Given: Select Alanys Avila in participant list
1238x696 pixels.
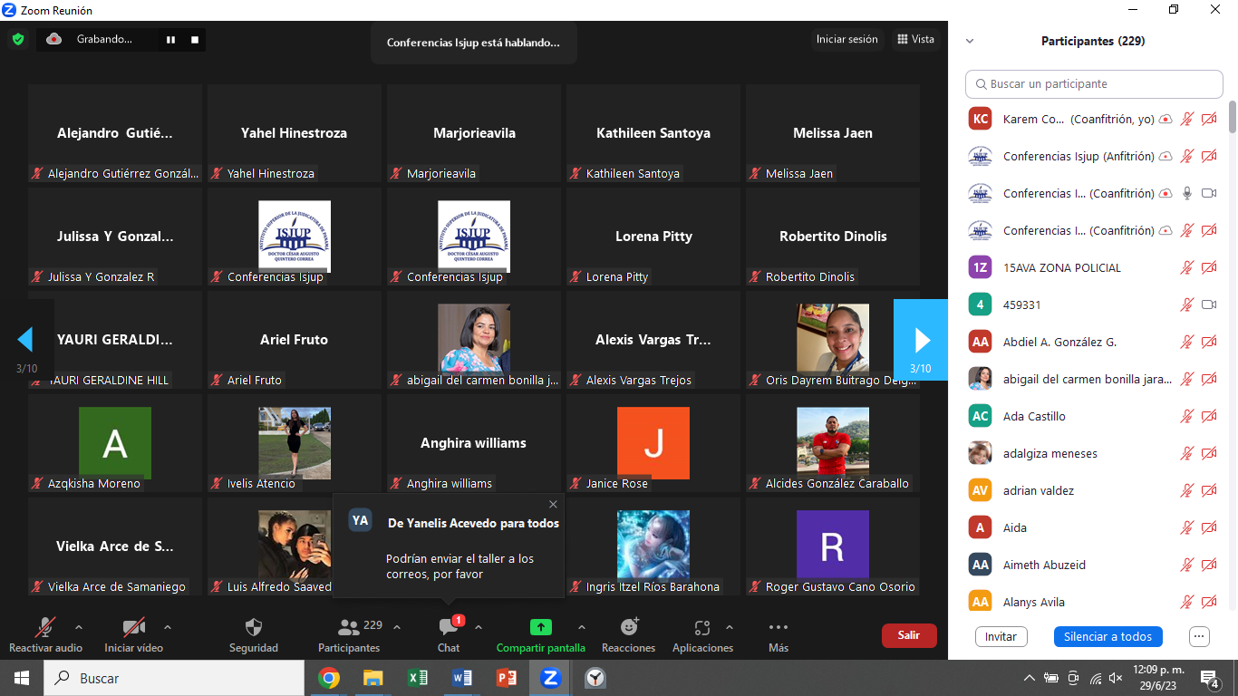Looking at the screenshot, I should pyautogui.click(x=1094, y=602).
